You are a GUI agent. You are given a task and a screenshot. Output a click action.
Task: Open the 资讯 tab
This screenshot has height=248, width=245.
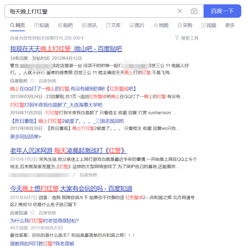(89, 25)
